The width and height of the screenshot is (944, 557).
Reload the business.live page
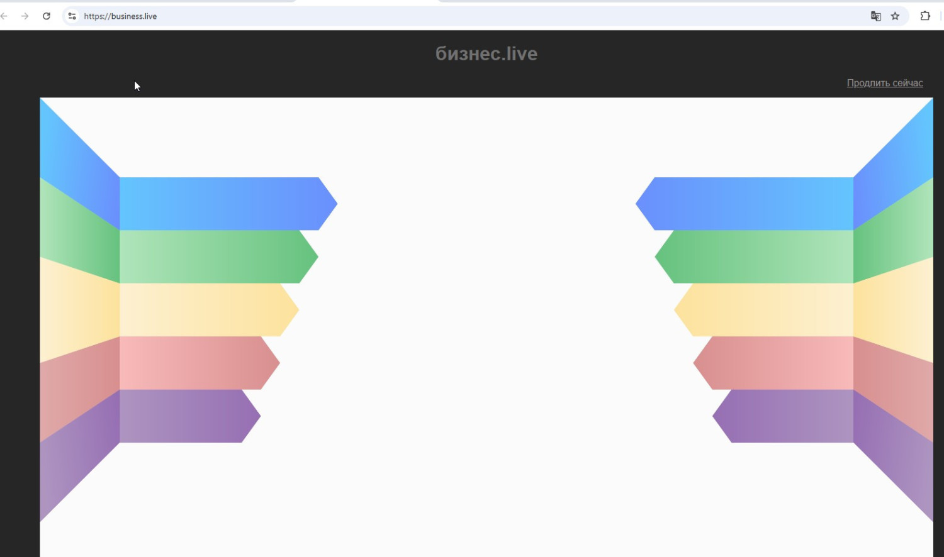[x=47, y=16]
